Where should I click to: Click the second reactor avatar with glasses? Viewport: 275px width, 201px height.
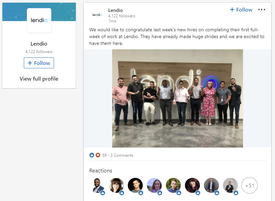click(116, 185)
